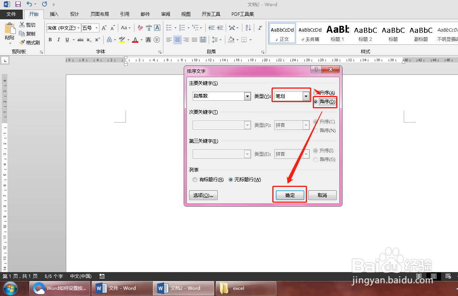This screenshot has height=296, width=458.
Task: Click the red font color swatch
Action: click(x=135, y=40)
